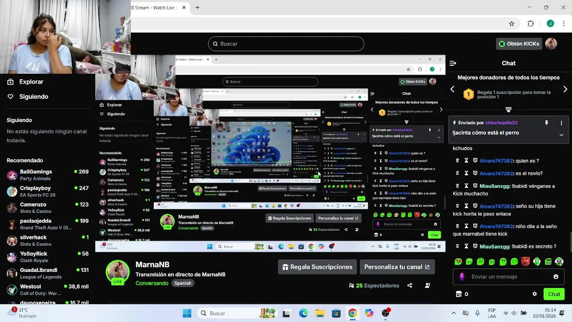Open Crisplayboy channel avatar

click(x=12, y=191)
